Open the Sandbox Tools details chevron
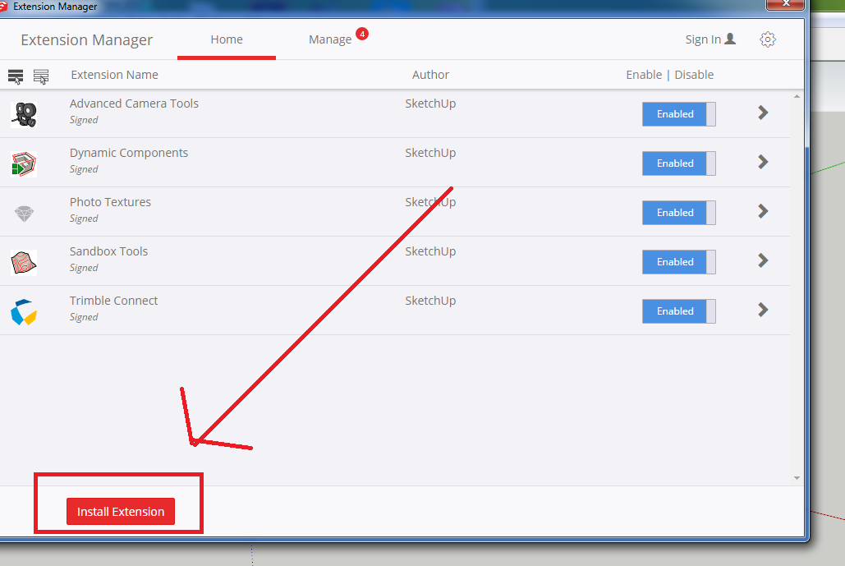Viewport: 845px width, 566px height. [762, 261]
